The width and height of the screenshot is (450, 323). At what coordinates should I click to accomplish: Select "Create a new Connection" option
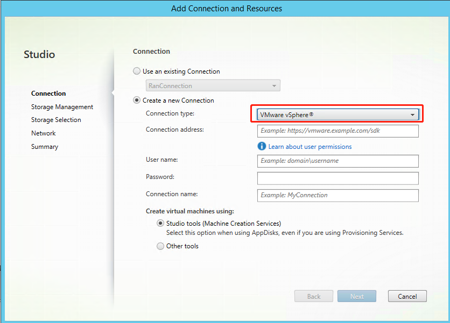(137, 100)
